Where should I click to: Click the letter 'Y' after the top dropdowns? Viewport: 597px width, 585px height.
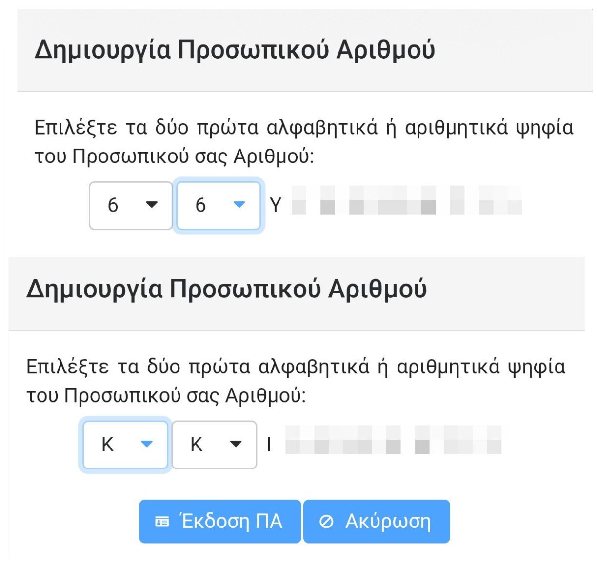[276, 205]
